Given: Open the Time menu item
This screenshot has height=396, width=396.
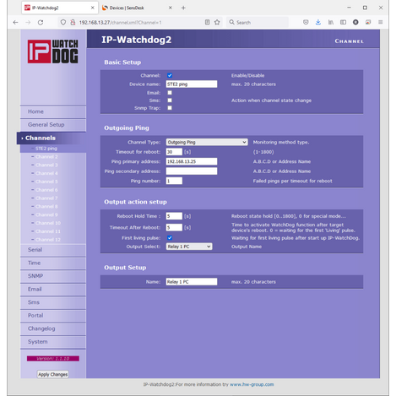Looking at the screenshot, I should [x=53, y=263].
